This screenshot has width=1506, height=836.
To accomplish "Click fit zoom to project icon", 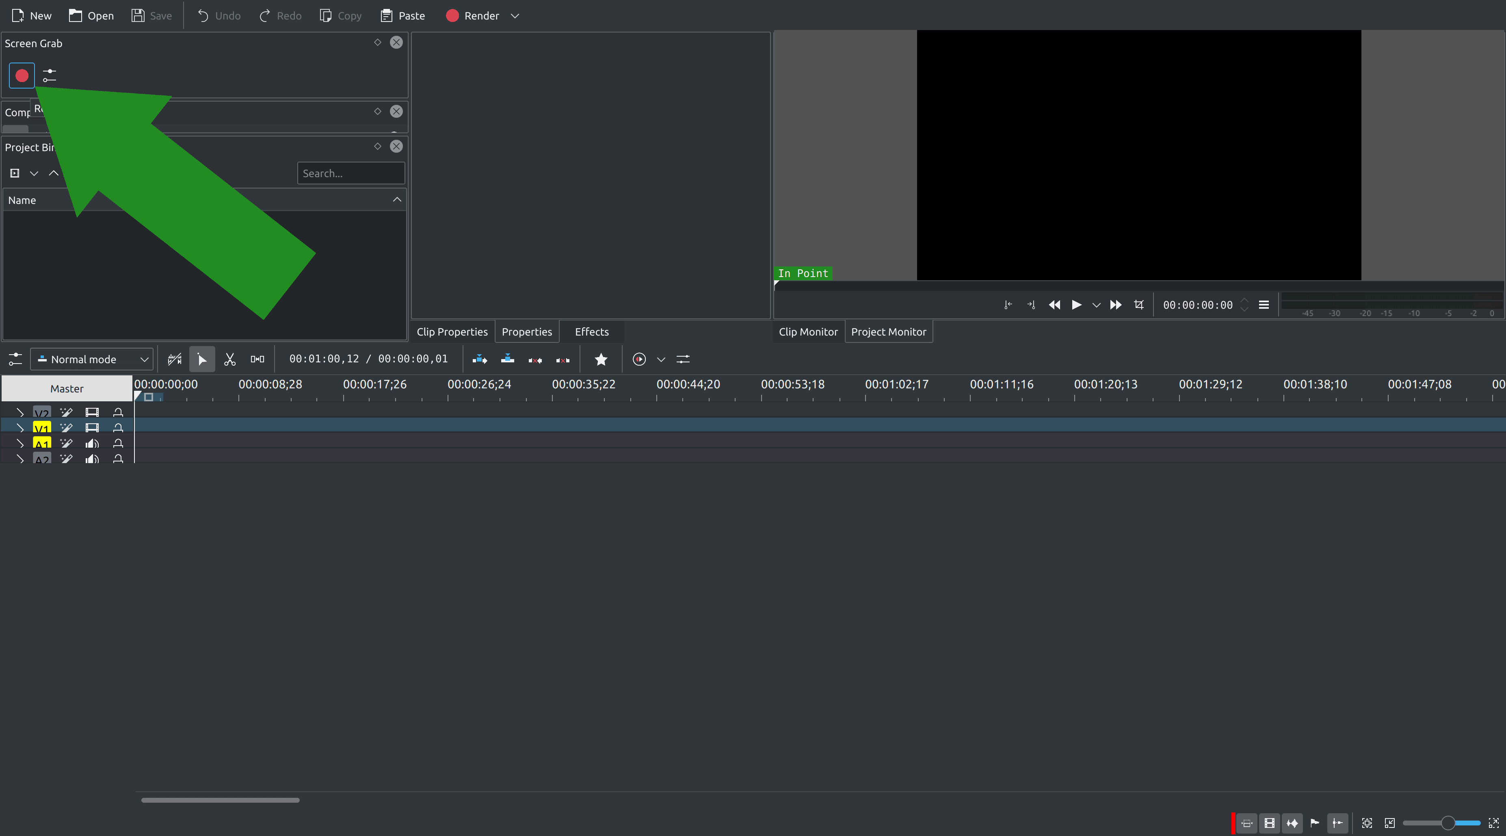I will click(1367, 823).
